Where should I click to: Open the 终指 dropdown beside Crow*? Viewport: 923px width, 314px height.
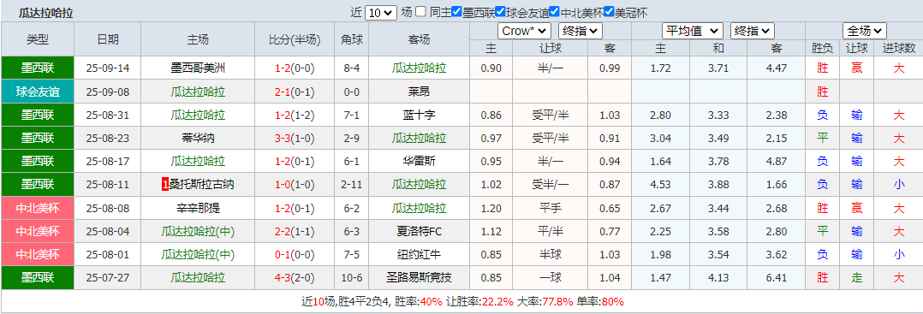tap(580, 31)
